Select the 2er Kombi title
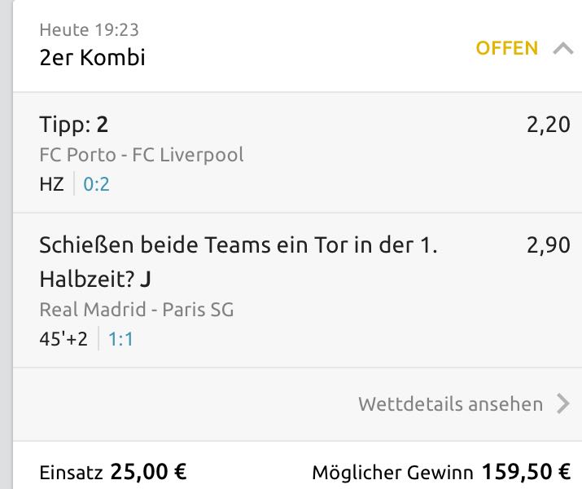The image size is (582, 489). pos(92,58)
